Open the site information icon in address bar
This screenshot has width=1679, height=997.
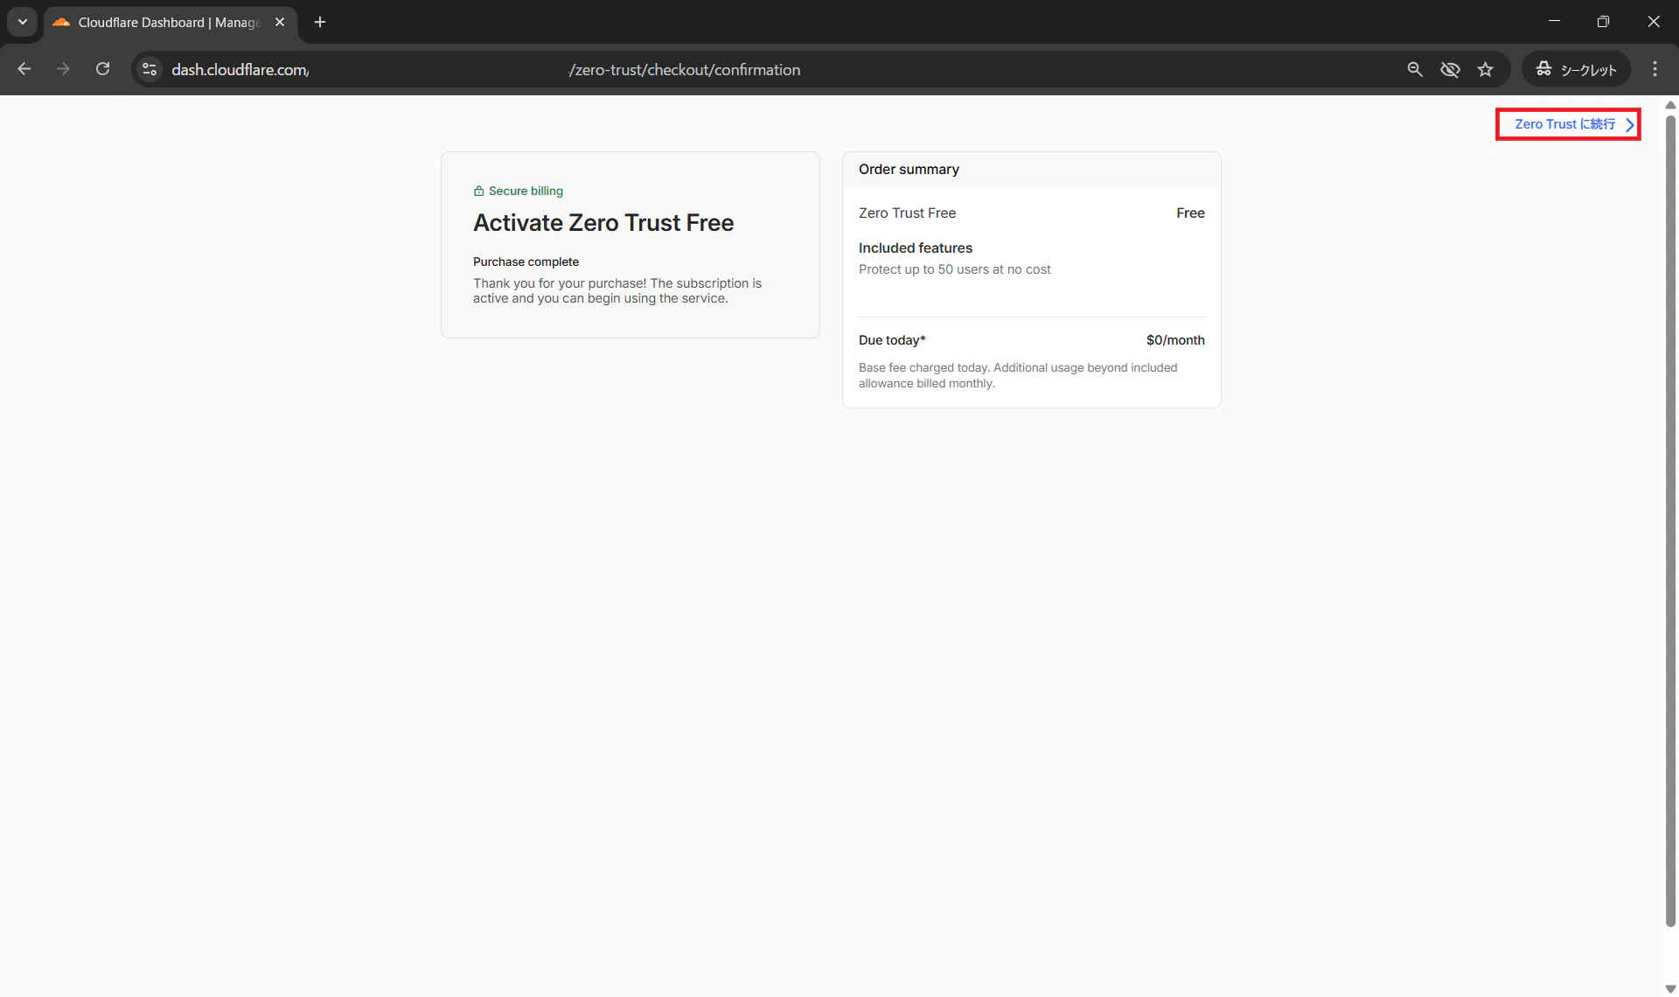(x=150, y=69)
